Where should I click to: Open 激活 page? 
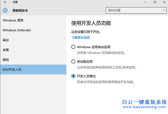click(x=33, y=60)
